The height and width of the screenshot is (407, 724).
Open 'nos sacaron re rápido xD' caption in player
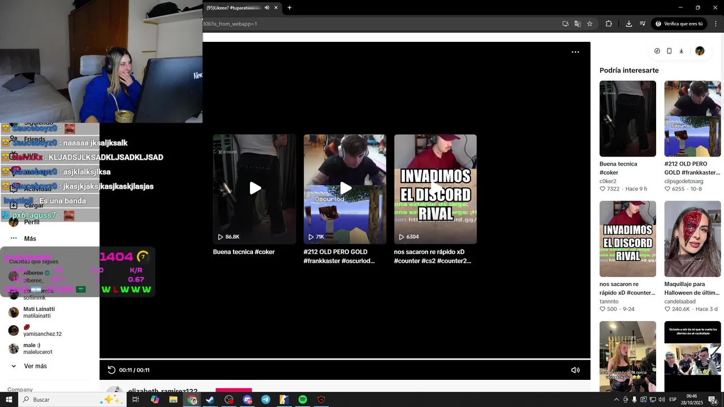click(x=433, y=257)
